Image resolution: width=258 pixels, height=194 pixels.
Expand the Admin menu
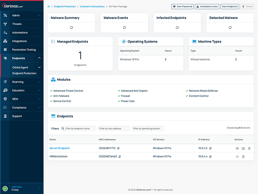(x=22, y=15)
